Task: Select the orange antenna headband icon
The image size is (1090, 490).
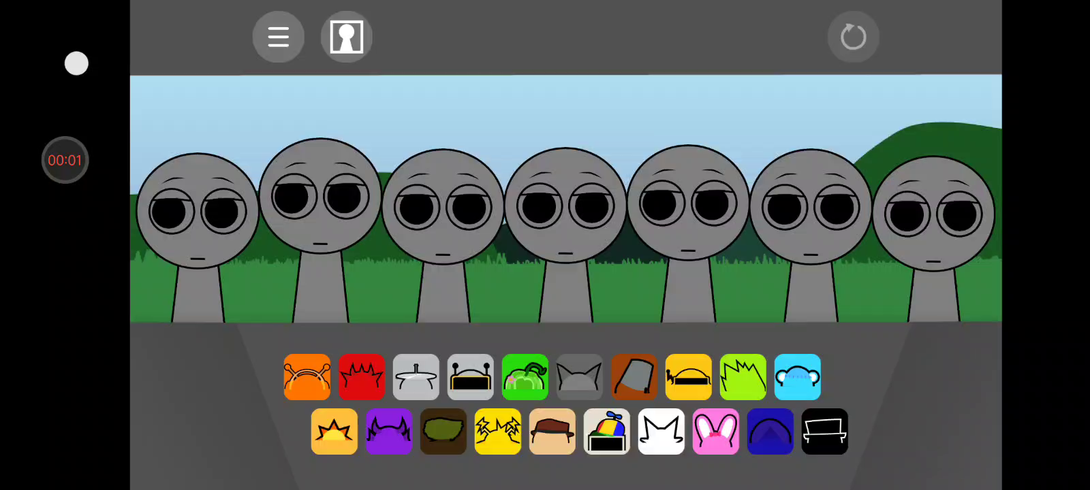Action: (x=307, y=377)
